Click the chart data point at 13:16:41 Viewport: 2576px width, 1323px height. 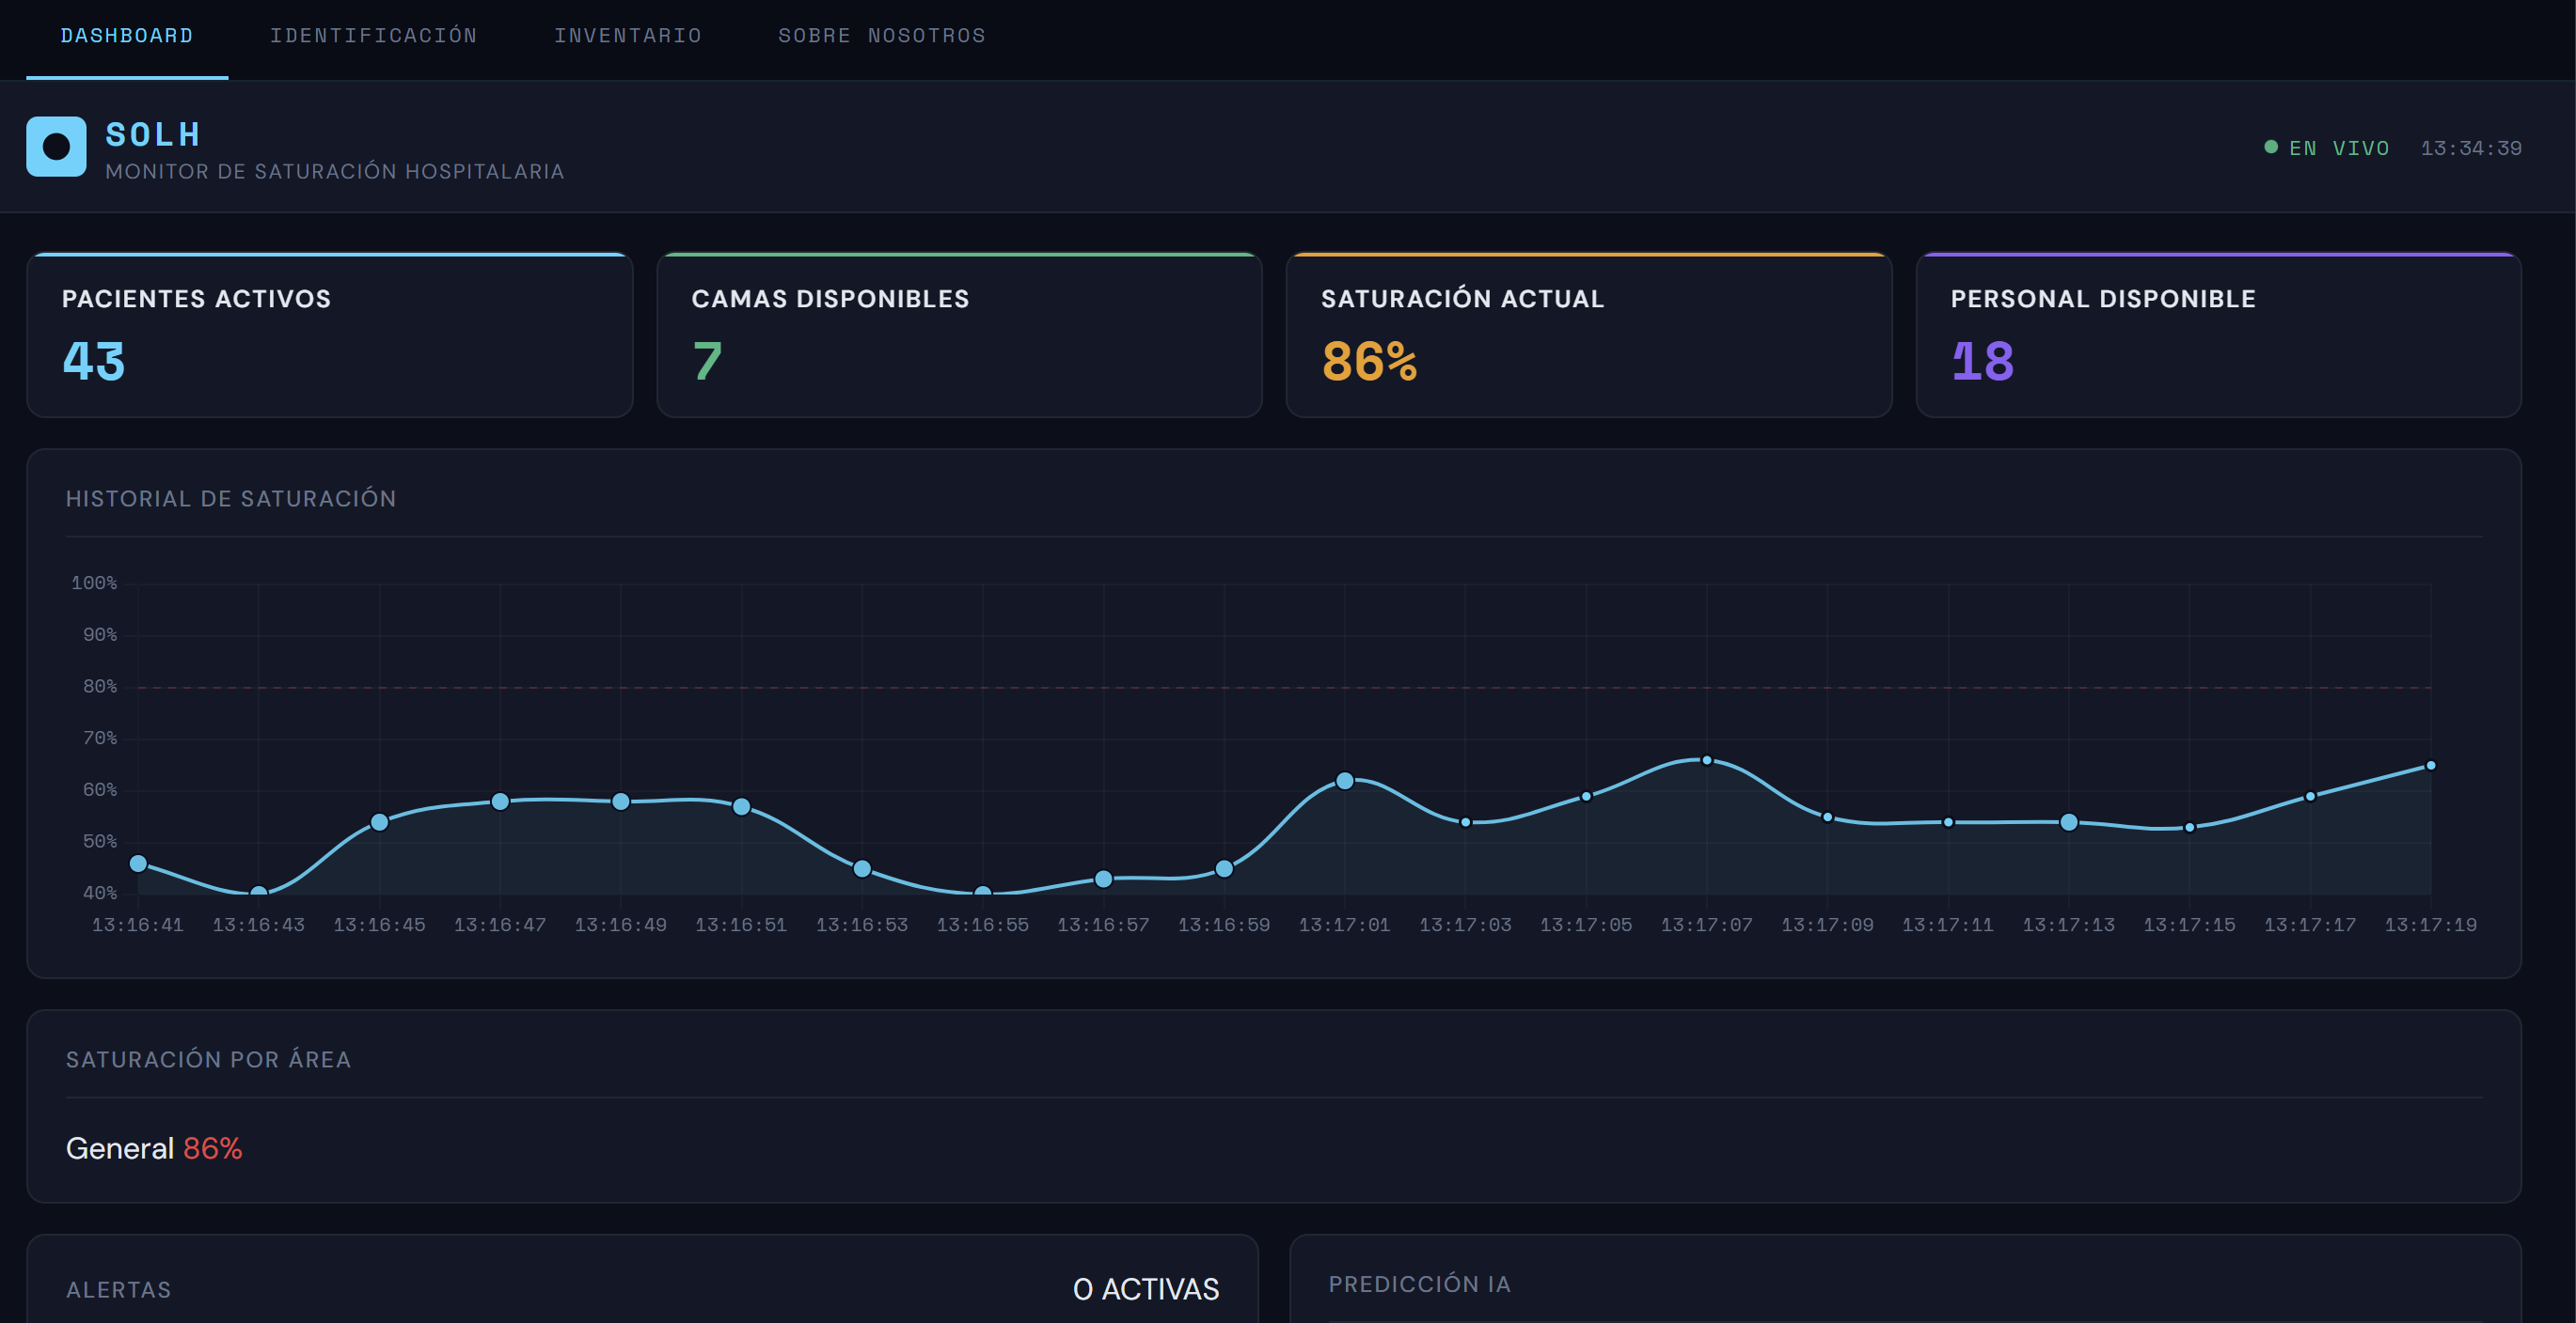[x=138, y=864]
